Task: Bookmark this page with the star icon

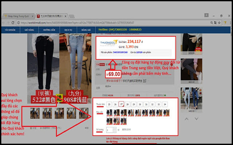Action: (x=219, y=22)
